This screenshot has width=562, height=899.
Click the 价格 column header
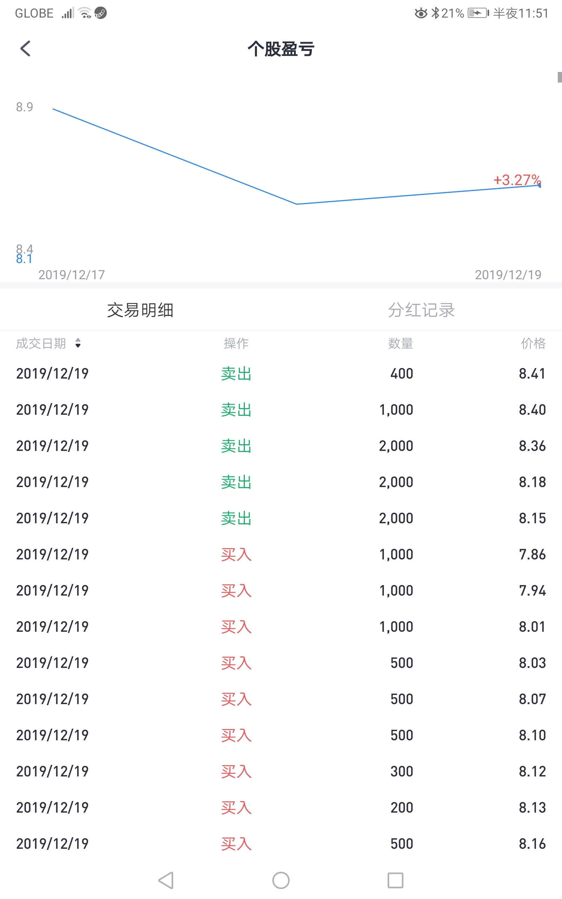[x=533, y=343]
